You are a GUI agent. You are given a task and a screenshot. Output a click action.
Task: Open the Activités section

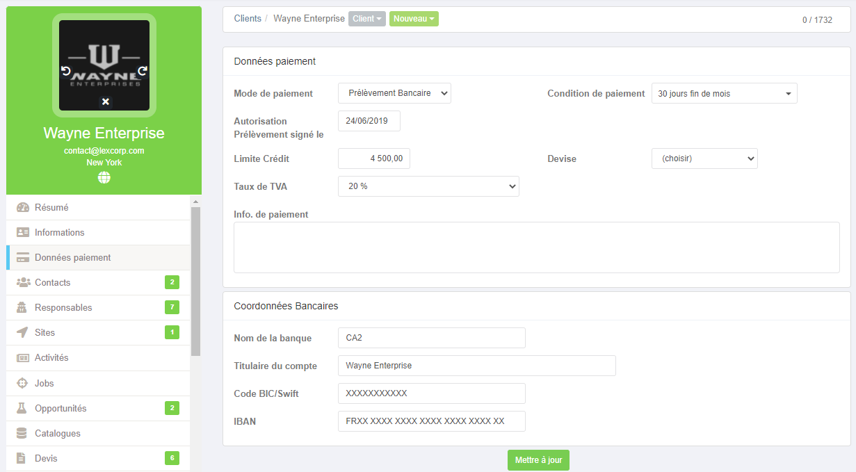pyautogui.click(x=98, y=357)
